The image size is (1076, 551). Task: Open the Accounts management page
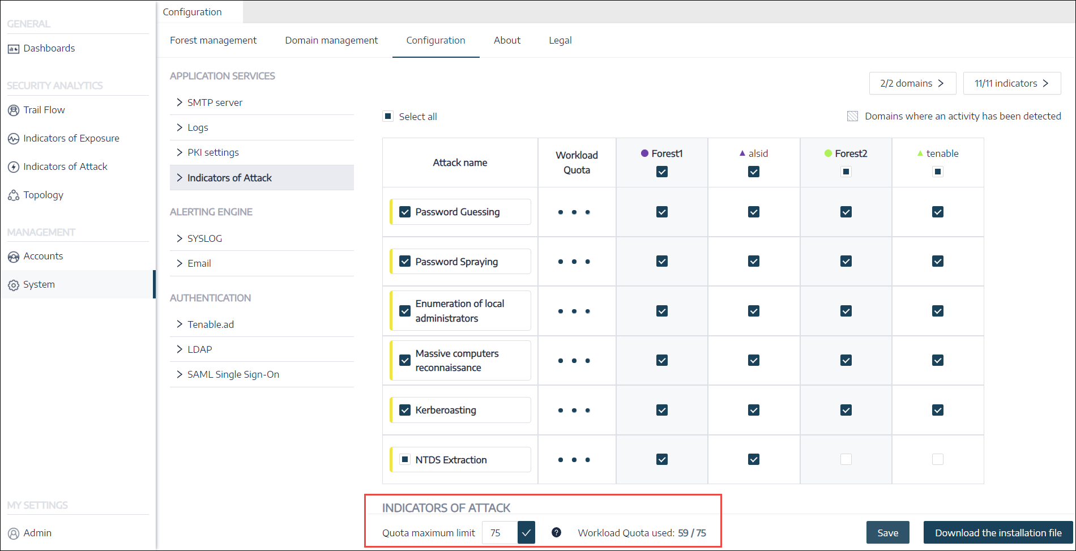(43, 256)
